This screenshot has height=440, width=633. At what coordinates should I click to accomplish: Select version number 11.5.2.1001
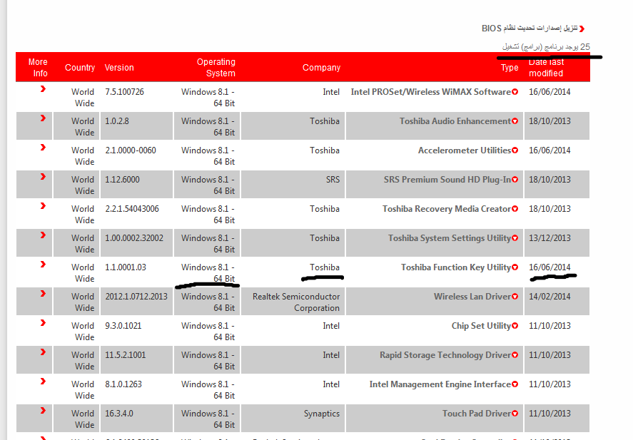coord(126,355)
